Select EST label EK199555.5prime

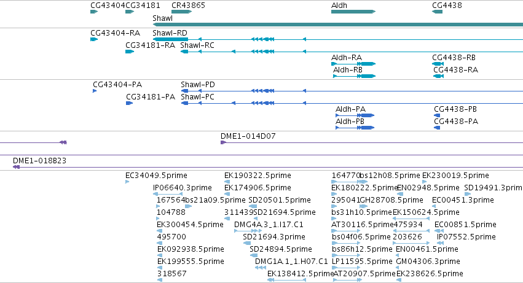pos(191,262)
